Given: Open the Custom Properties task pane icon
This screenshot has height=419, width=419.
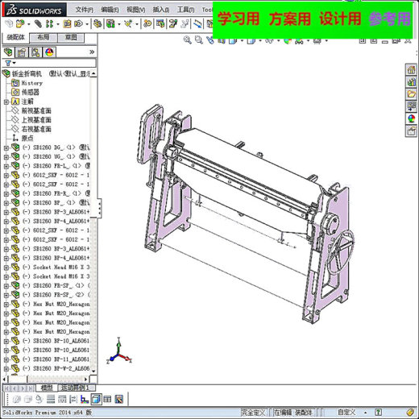Looking at the screenshot, I should coord(411,131).
